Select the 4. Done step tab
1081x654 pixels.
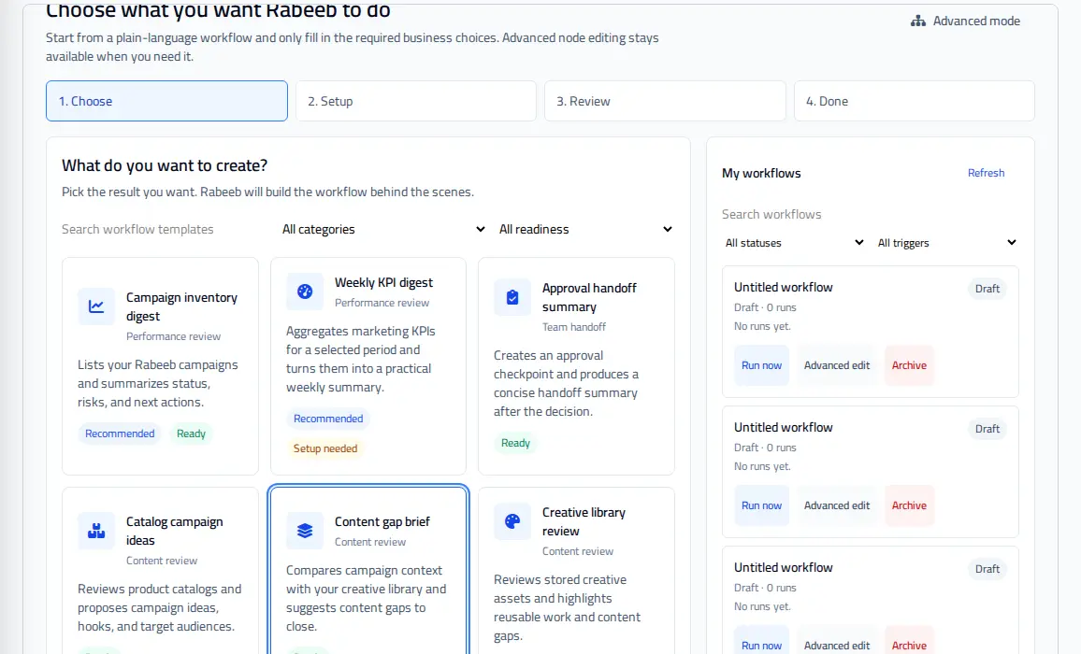(915, 101)
